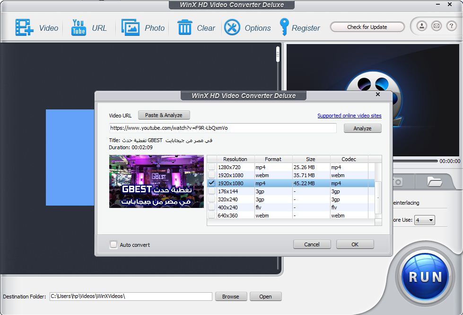463x315 pixels.
Task: Click the Duration 00:02:09 text
Action: click(x=131, y=147)
